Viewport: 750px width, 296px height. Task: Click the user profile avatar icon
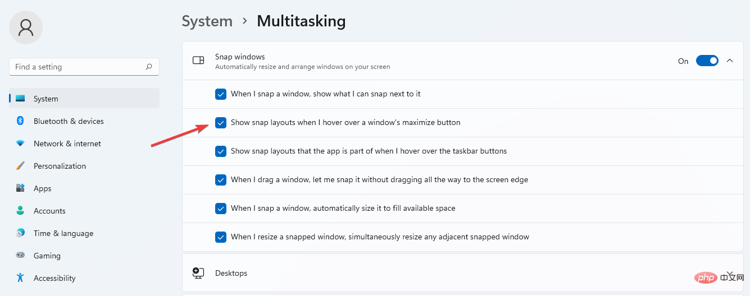point(26,27)
